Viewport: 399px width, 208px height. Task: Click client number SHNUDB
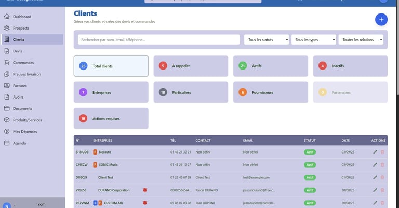82,152
